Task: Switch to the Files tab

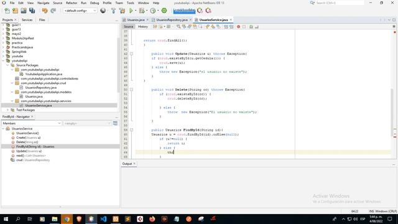Action: pos(42,20)
